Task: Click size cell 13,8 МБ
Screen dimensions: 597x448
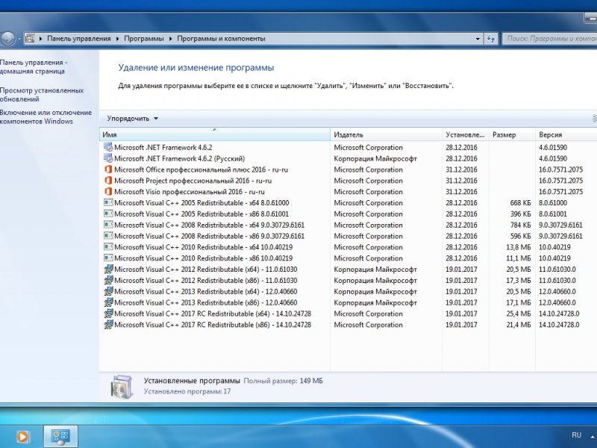Action: pyautogui.click(x=518, y=247)
